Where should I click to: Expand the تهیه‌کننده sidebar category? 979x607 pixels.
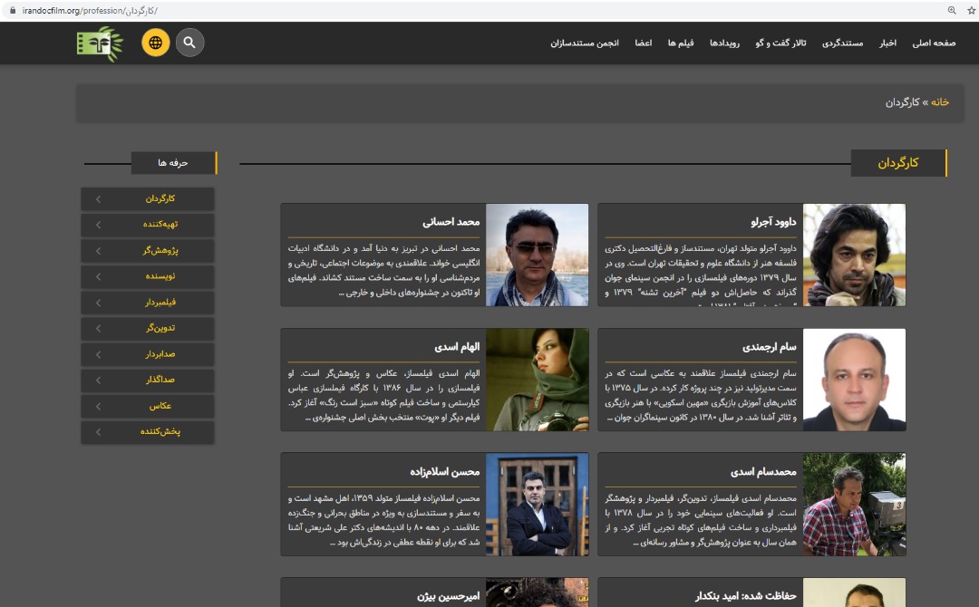(x=148, y=225)
